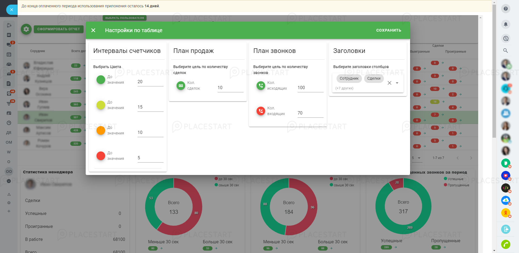This screenshot has height=253, width=519.
Task: Open the notifications bell icon
Action: (505, 24)
